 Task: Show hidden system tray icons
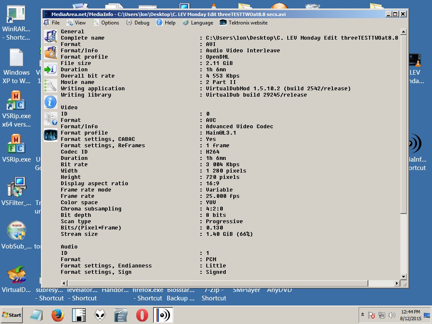click(362, 315)
